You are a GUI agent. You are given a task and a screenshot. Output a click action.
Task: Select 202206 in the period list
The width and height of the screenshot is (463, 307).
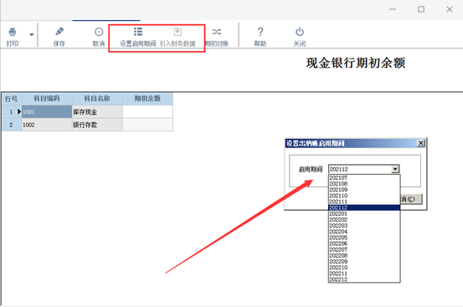click(x=364, y=243)
